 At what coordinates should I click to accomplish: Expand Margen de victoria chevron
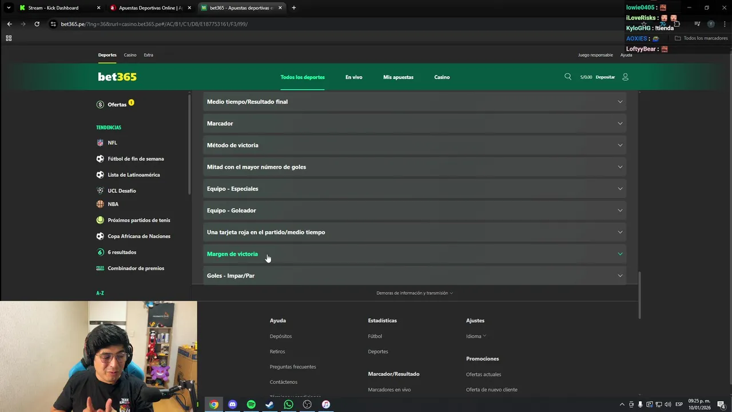click(620, 254)
